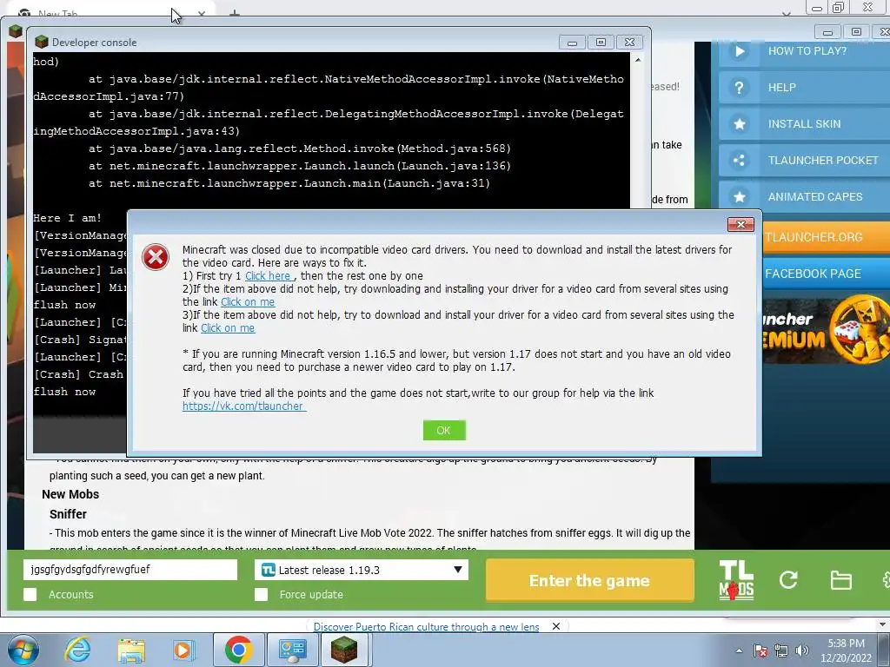Click the refresh icon in launcher bar

(x=788, y=579)
